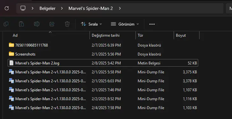The width and height of the screenshot is (232, 119).
Task: Click the Marvel's Spider-Man 2.log file icon
Action: 11,63
